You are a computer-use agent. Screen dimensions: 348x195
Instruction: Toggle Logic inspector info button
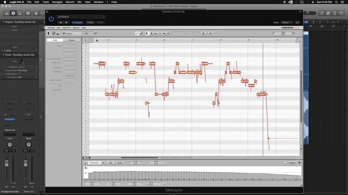click(x=13, y=13)
